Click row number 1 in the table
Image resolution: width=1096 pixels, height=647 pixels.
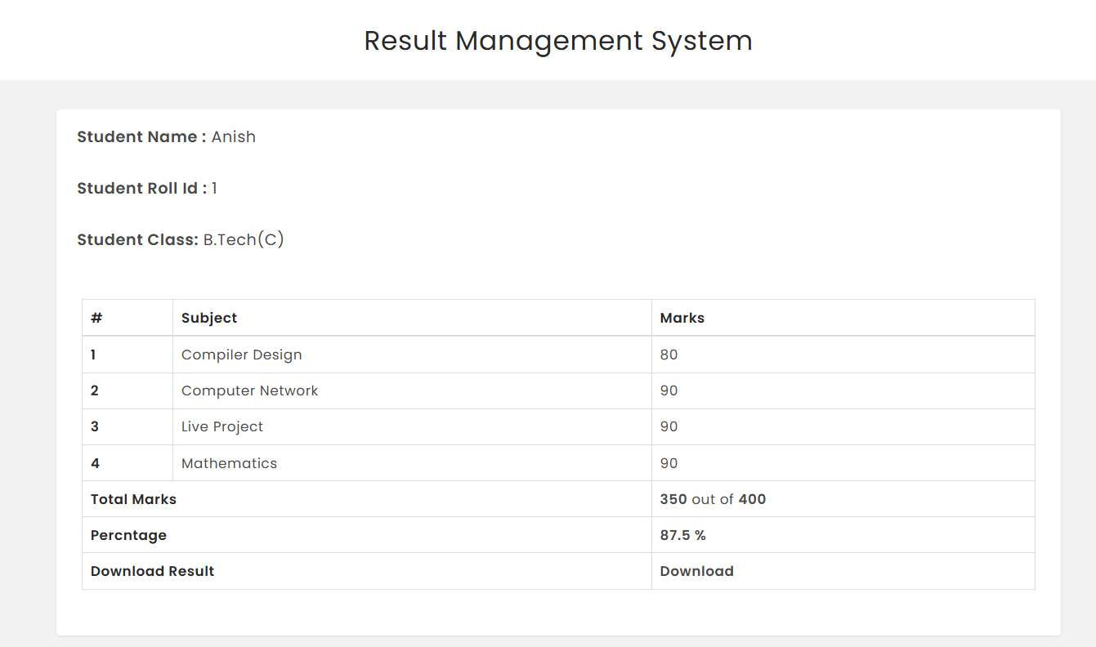[x=93, y=355]
